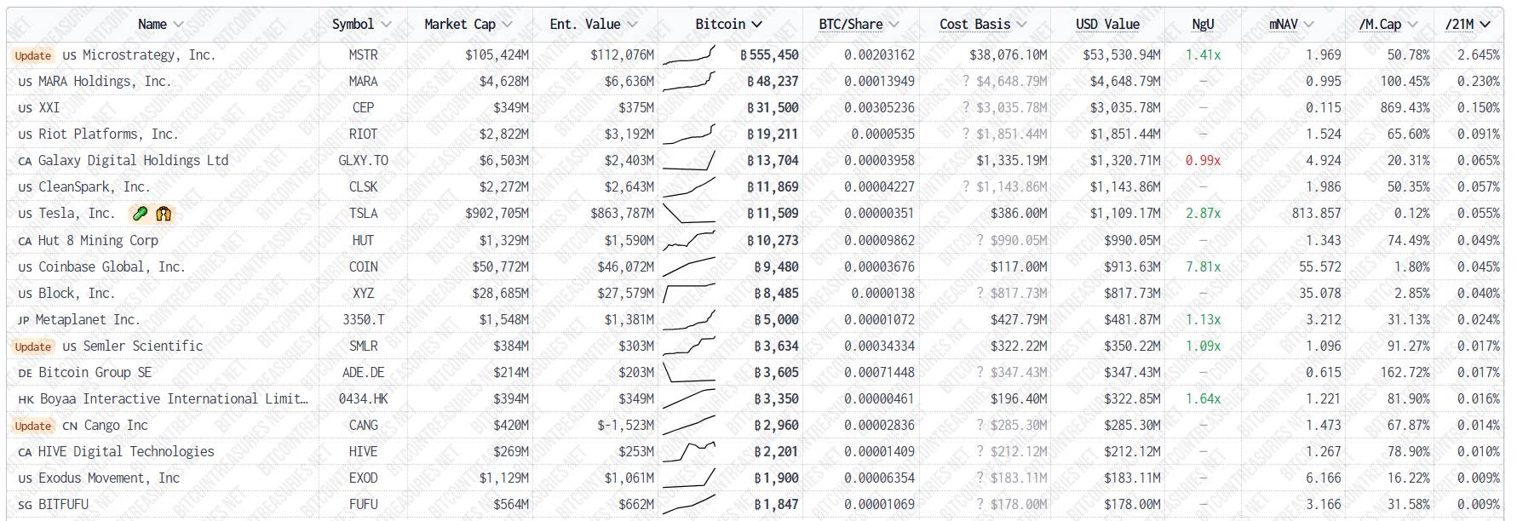This screenshot has width=1517, height=521.
Task: Click the 813.857 mNAV value for Tesla
Action: pos(1316,214)
